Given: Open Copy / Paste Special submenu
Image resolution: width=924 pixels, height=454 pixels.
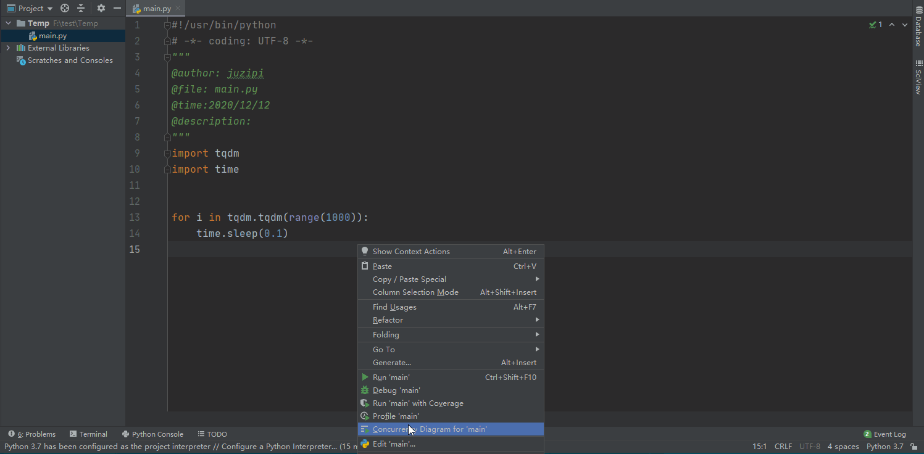Looking at the screenshot, I should [x=451, y=279].
